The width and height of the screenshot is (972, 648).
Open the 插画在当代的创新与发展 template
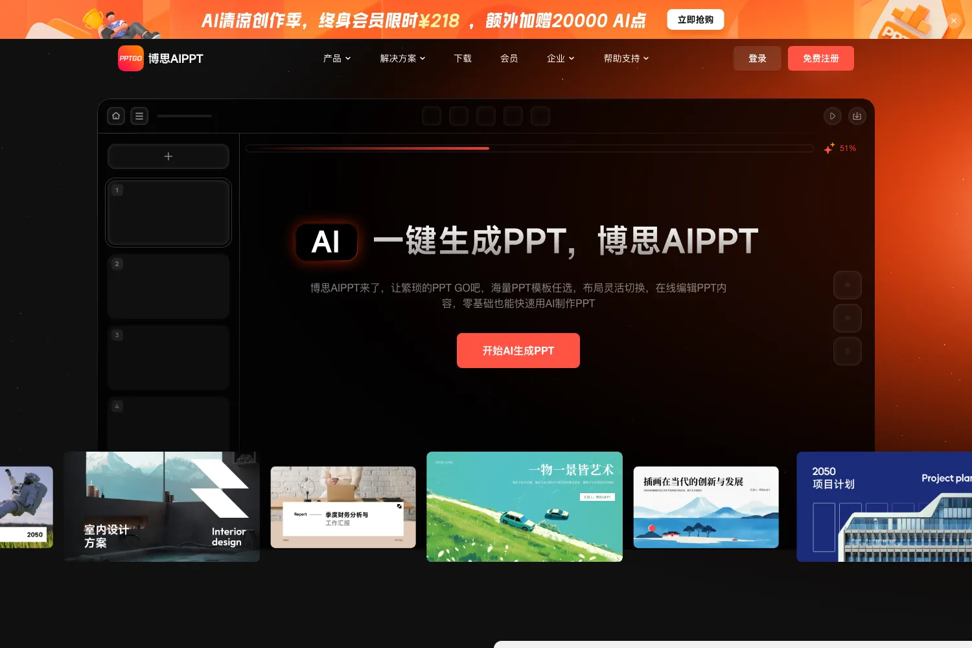tap(706, 507)
